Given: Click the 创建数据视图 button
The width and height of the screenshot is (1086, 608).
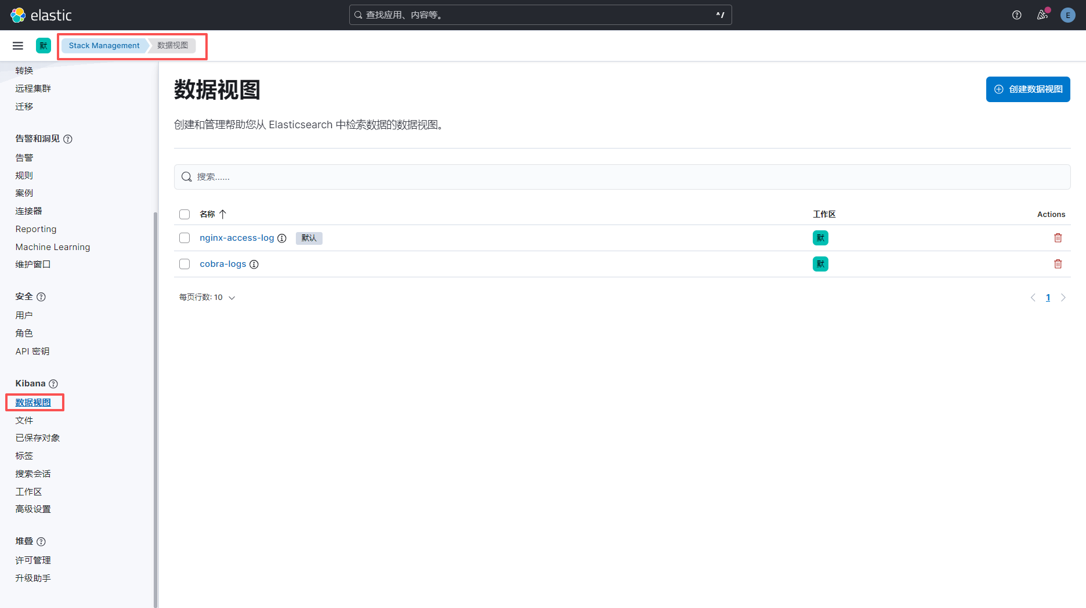Looking at the screenshot, I should 1028,89.
